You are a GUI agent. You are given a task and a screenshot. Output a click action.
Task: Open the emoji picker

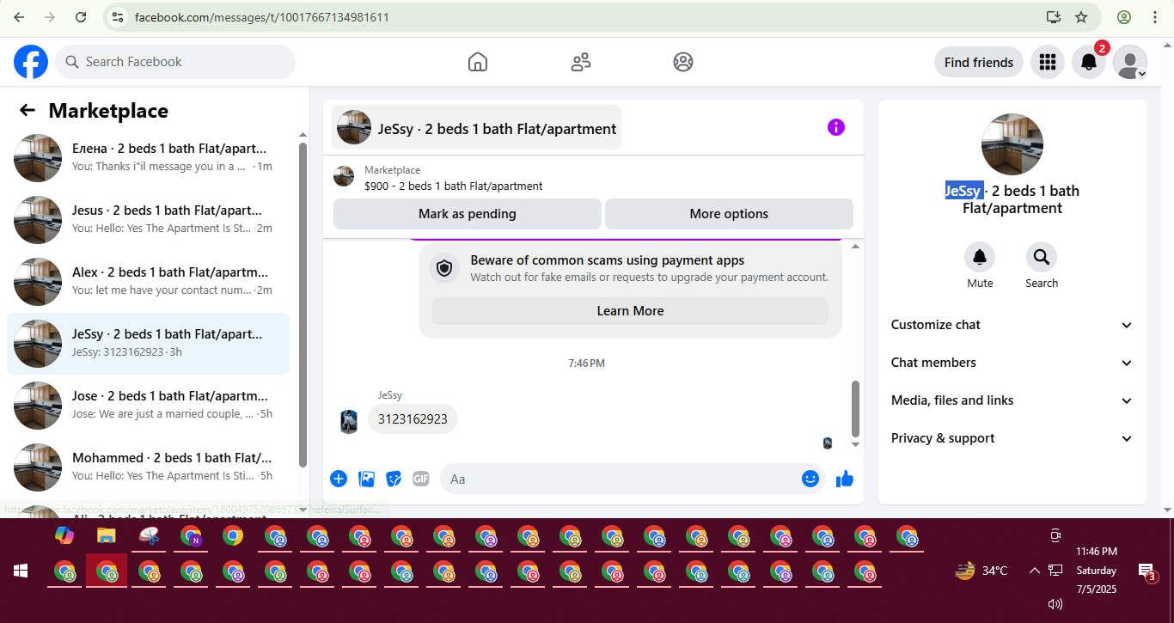pyautogui.click(x=810, y=479)
